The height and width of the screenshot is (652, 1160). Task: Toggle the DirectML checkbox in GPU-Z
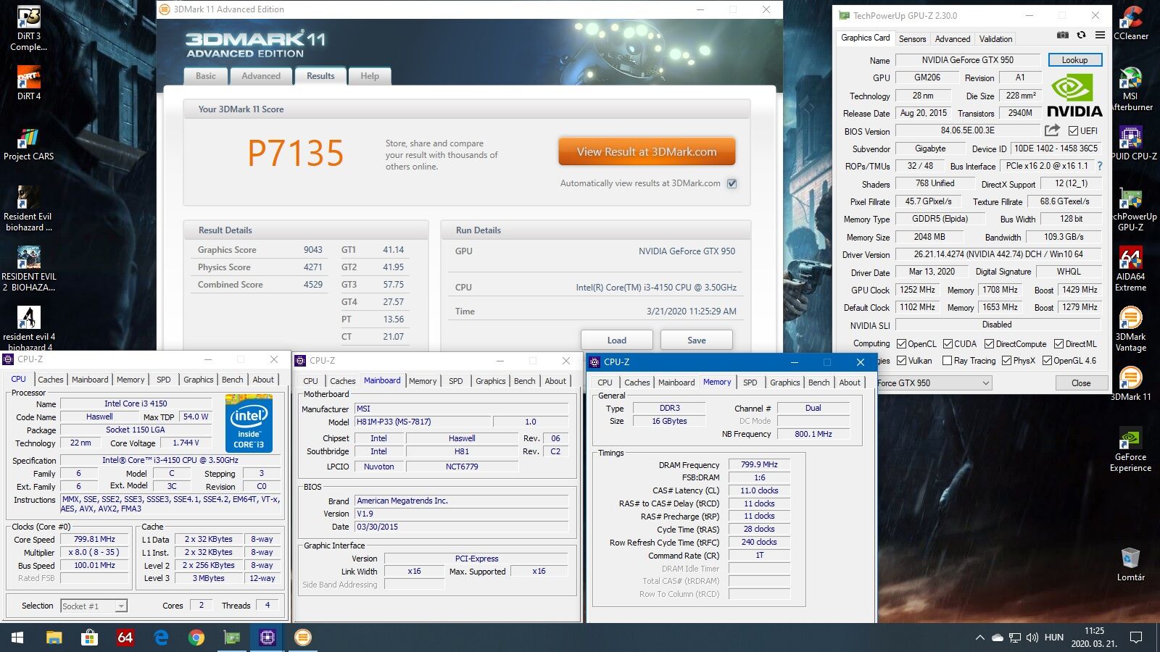click(x=1058, y=344)
